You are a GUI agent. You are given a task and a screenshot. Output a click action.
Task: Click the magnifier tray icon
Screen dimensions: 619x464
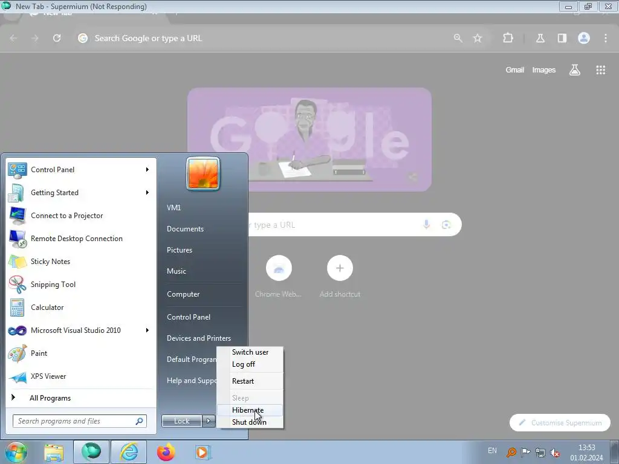coord(511,452)
